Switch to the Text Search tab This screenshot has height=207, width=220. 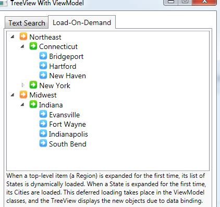click(x=27, y=23)
